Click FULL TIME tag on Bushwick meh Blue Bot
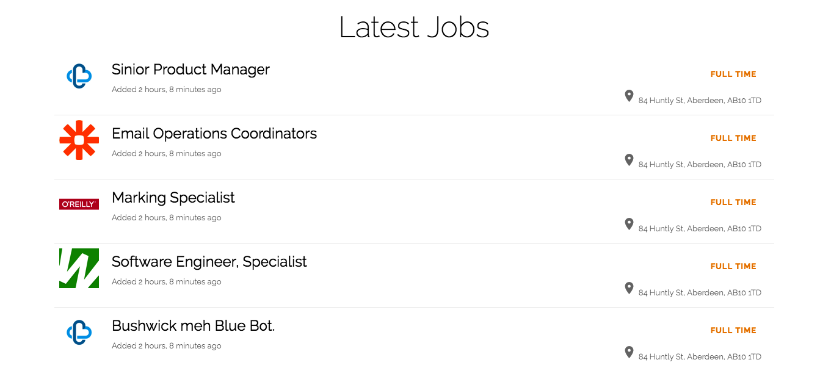 [x=733, y=330]
